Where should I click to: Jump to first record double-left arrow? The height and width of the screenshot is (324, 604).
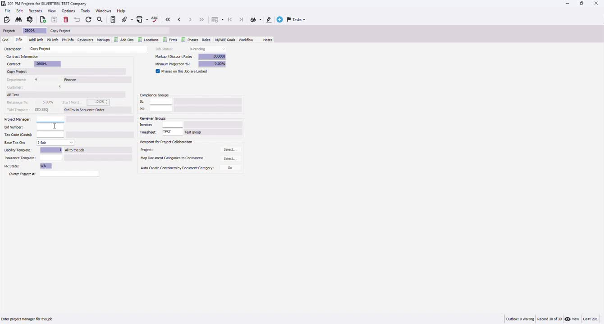[168, 20]
